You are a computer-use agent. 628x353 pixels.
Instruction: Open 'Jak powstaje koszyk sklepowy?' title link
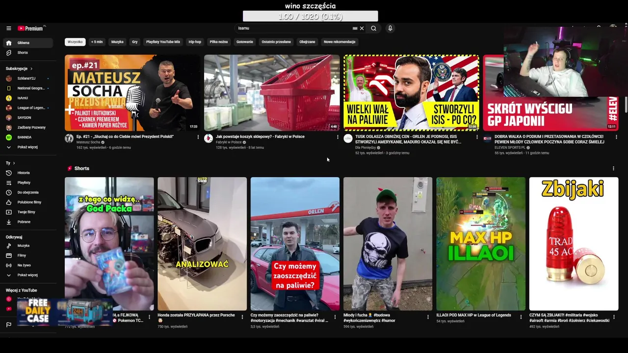click(260, 137)
